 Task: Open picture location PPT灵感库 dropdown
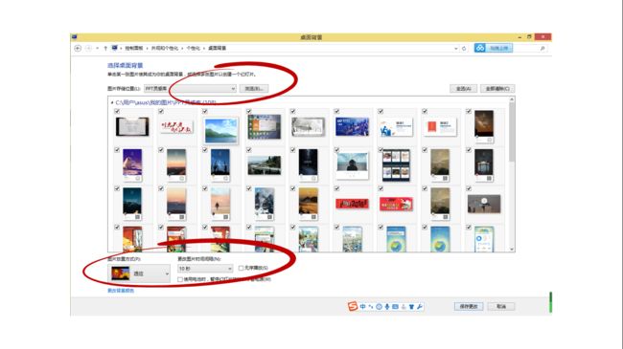(x=191, y=88)
